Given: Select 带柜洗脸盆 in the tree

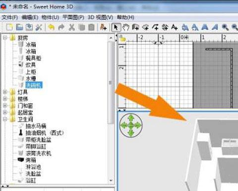Looking at the screenshot, I should click(38, 140).
